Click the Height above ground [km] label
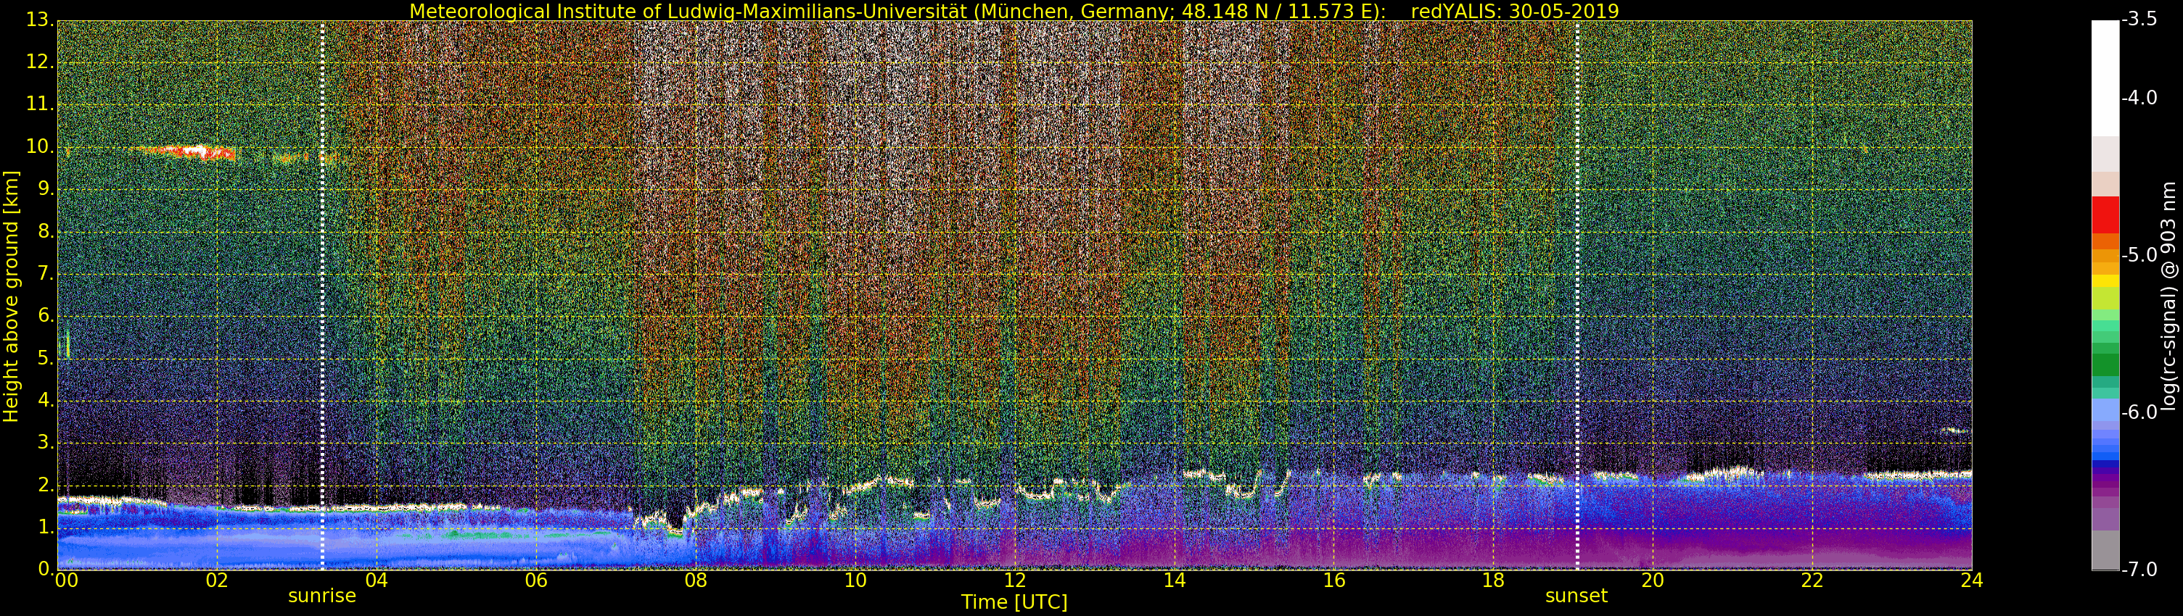 (11, 296)
